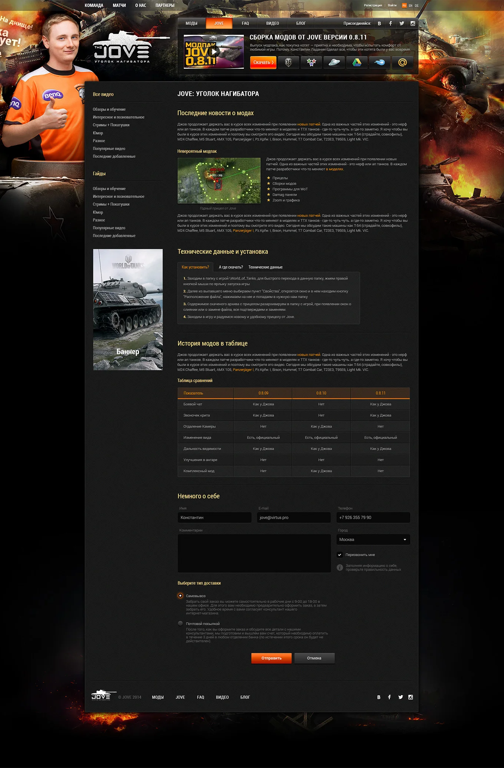Open ПАРТНЕРЫ in the top menu
The height and width of the screenshot is (768, 504).
tap(165, 5)
